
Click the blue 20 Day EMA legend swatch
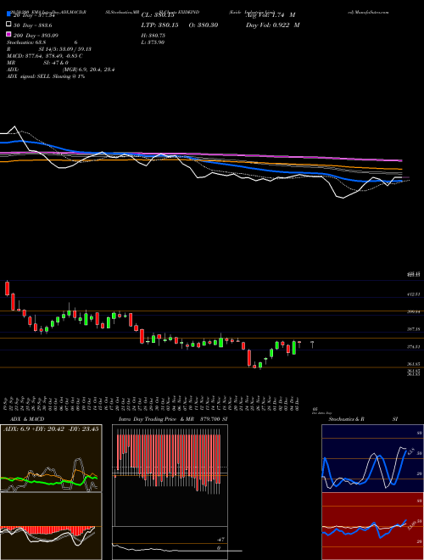tap(9, 14)
